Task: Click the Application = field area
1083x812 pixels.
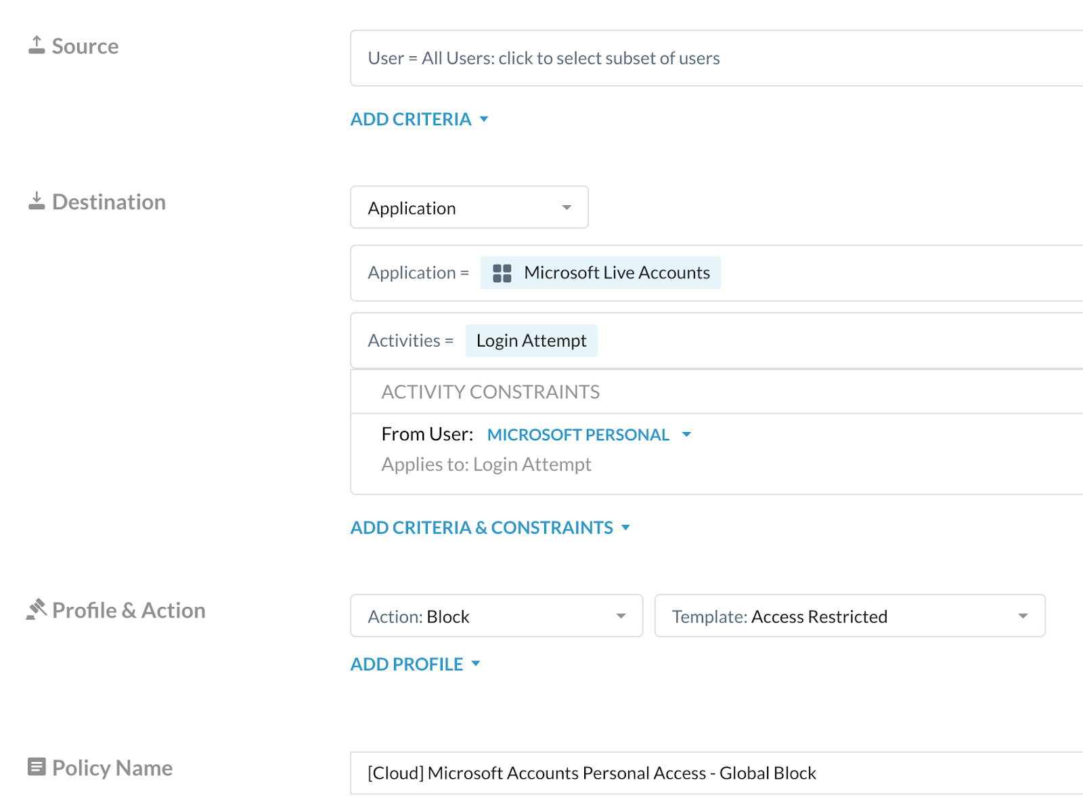Action: (716, 273)
